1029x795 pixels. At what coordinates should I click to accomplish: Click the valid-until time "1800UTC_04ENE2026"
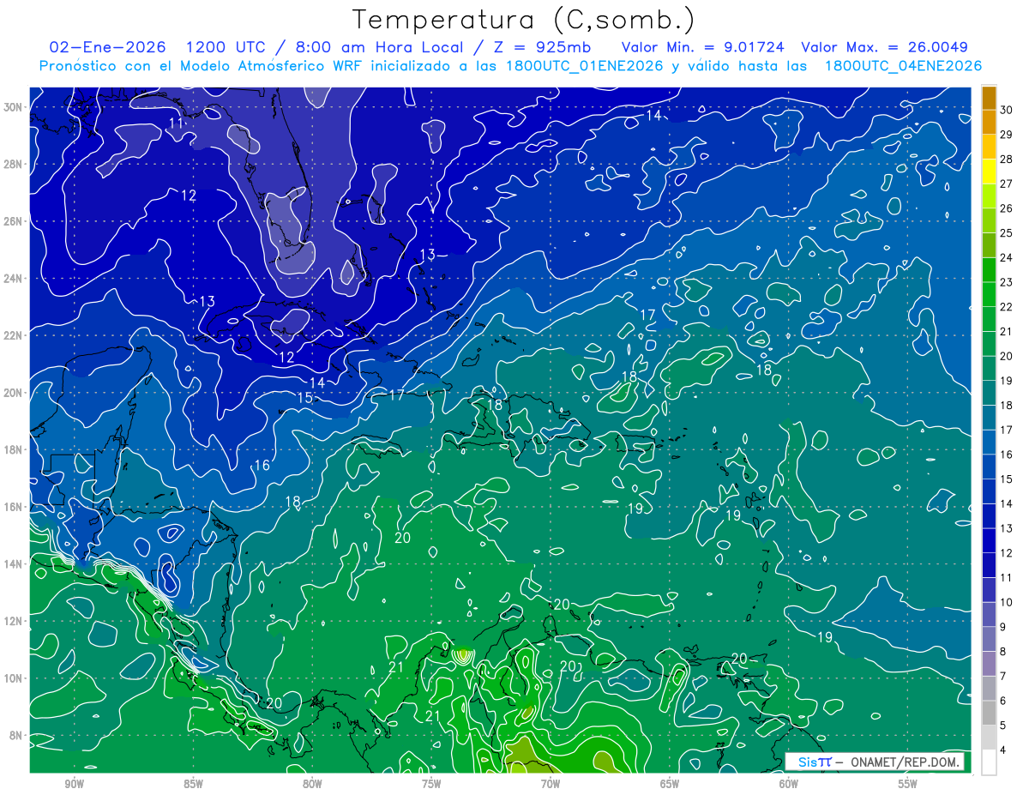point(903,66)
